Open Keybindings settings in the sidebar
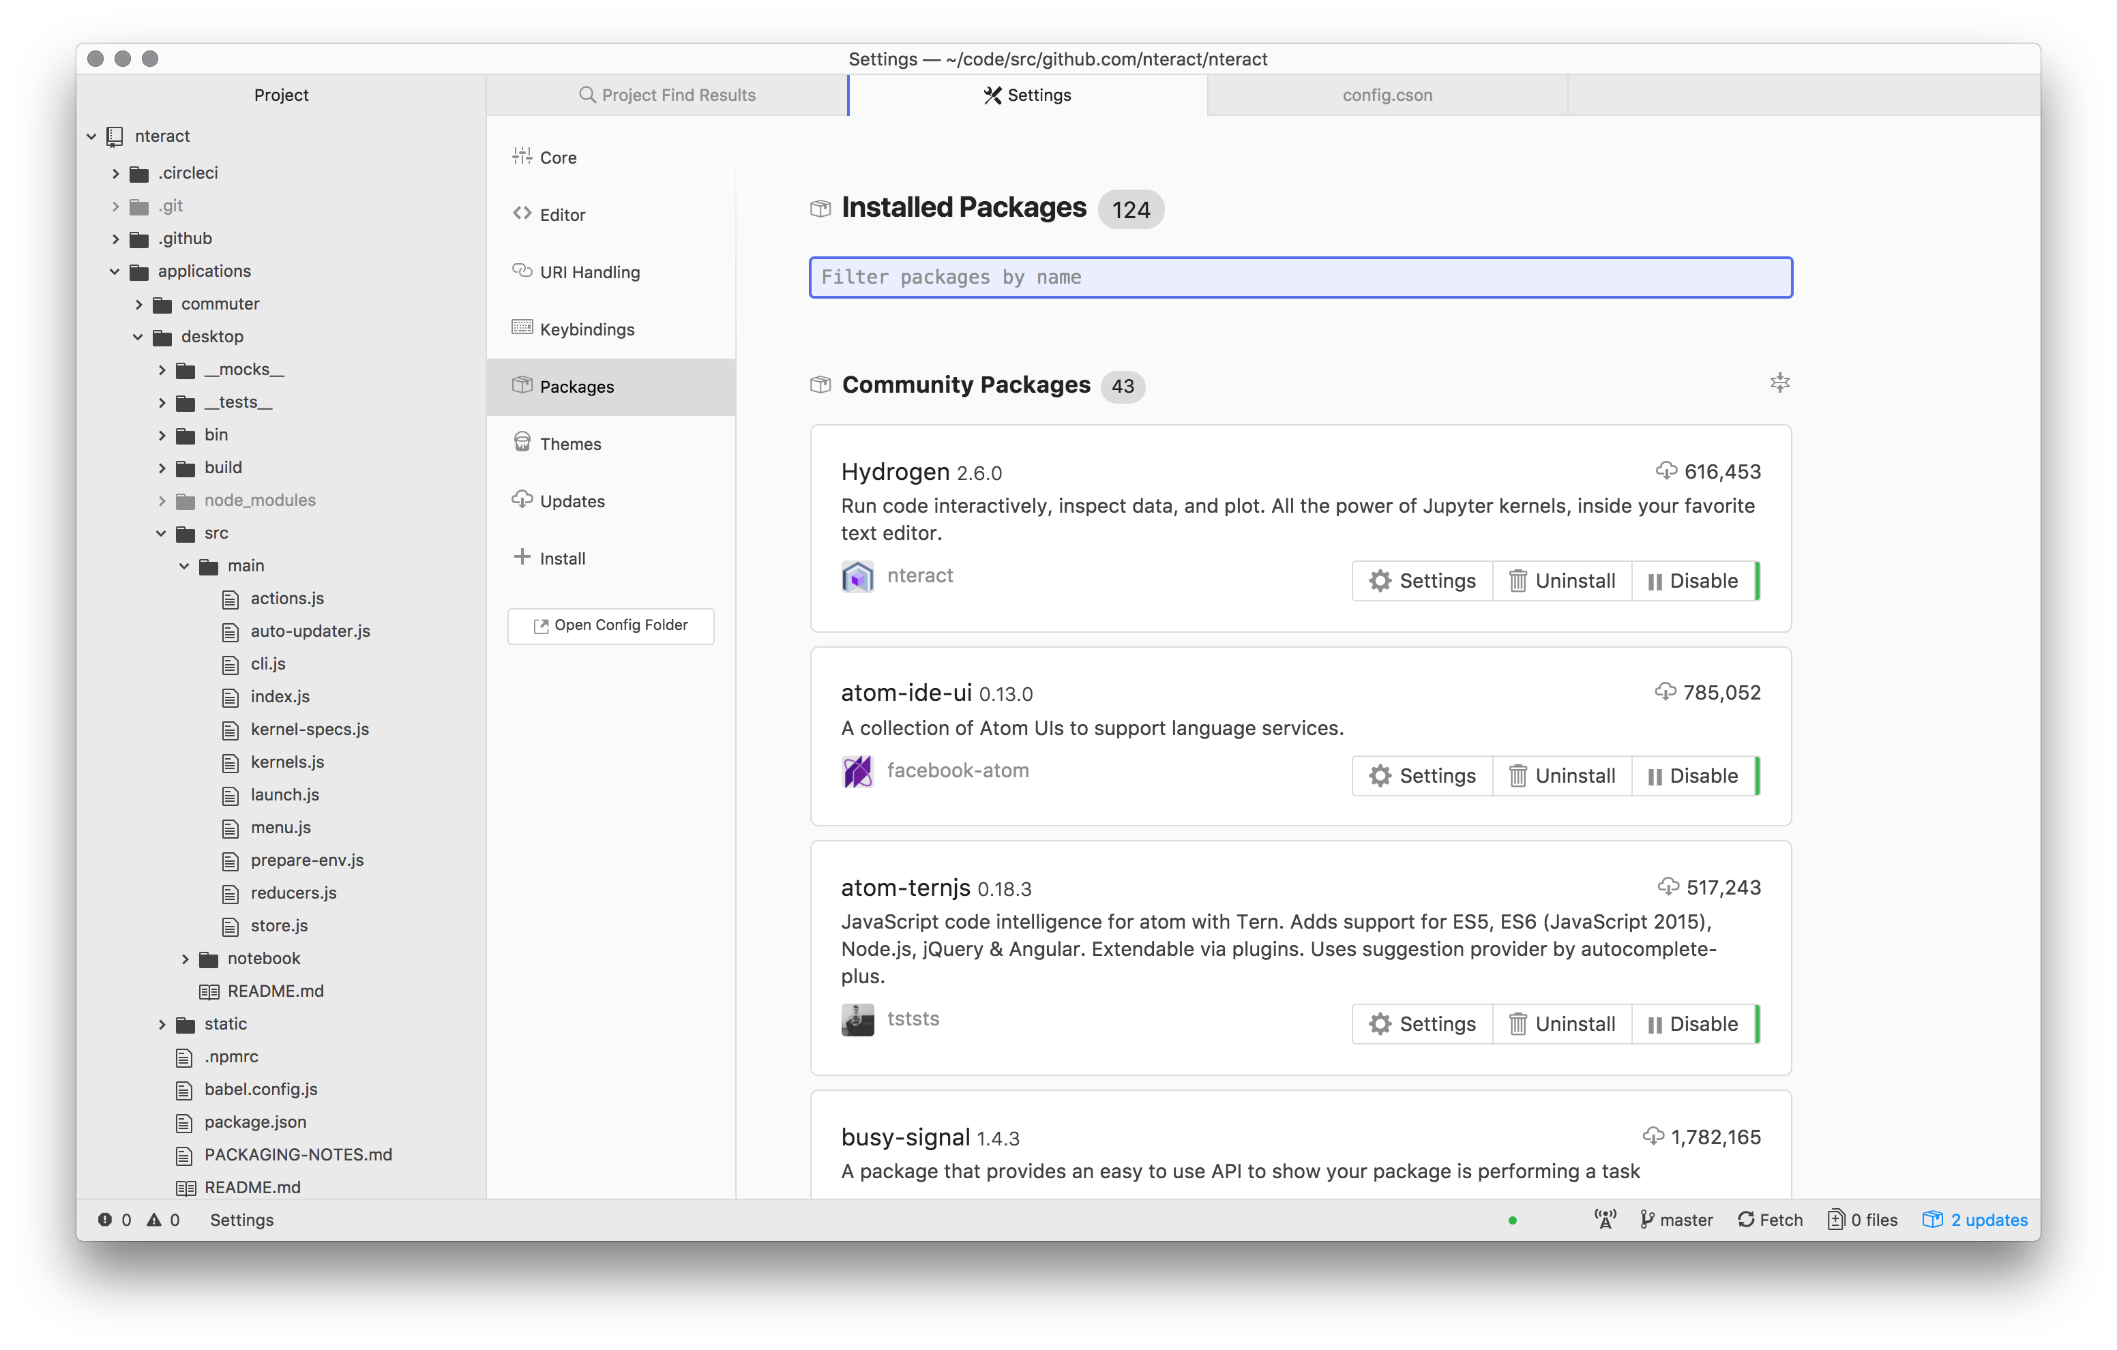Screen dimensions: 2117x1350 587,329
